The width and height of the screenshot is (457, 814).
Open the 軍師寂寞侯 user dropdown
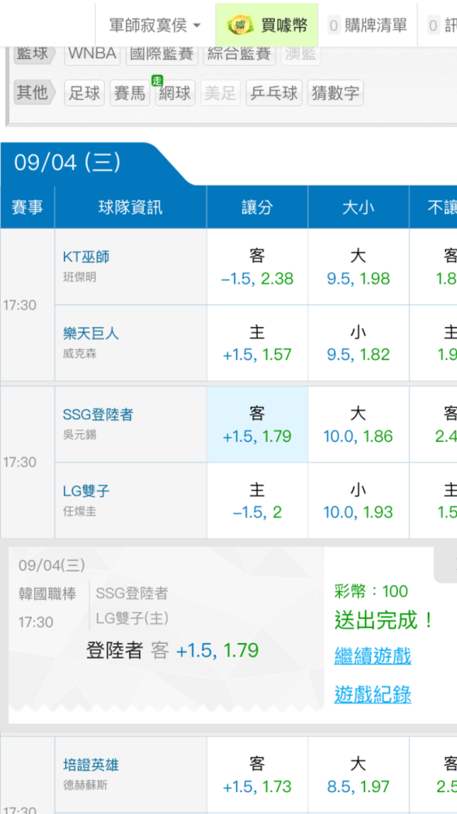point(155,24)
